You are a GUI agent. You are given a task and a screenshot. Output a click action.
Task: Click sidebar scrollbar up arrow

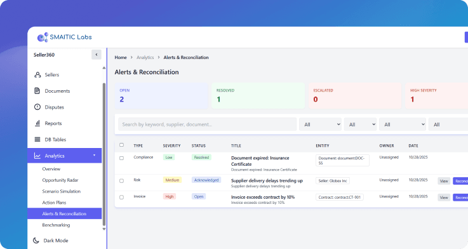click(x=104, y=68)
